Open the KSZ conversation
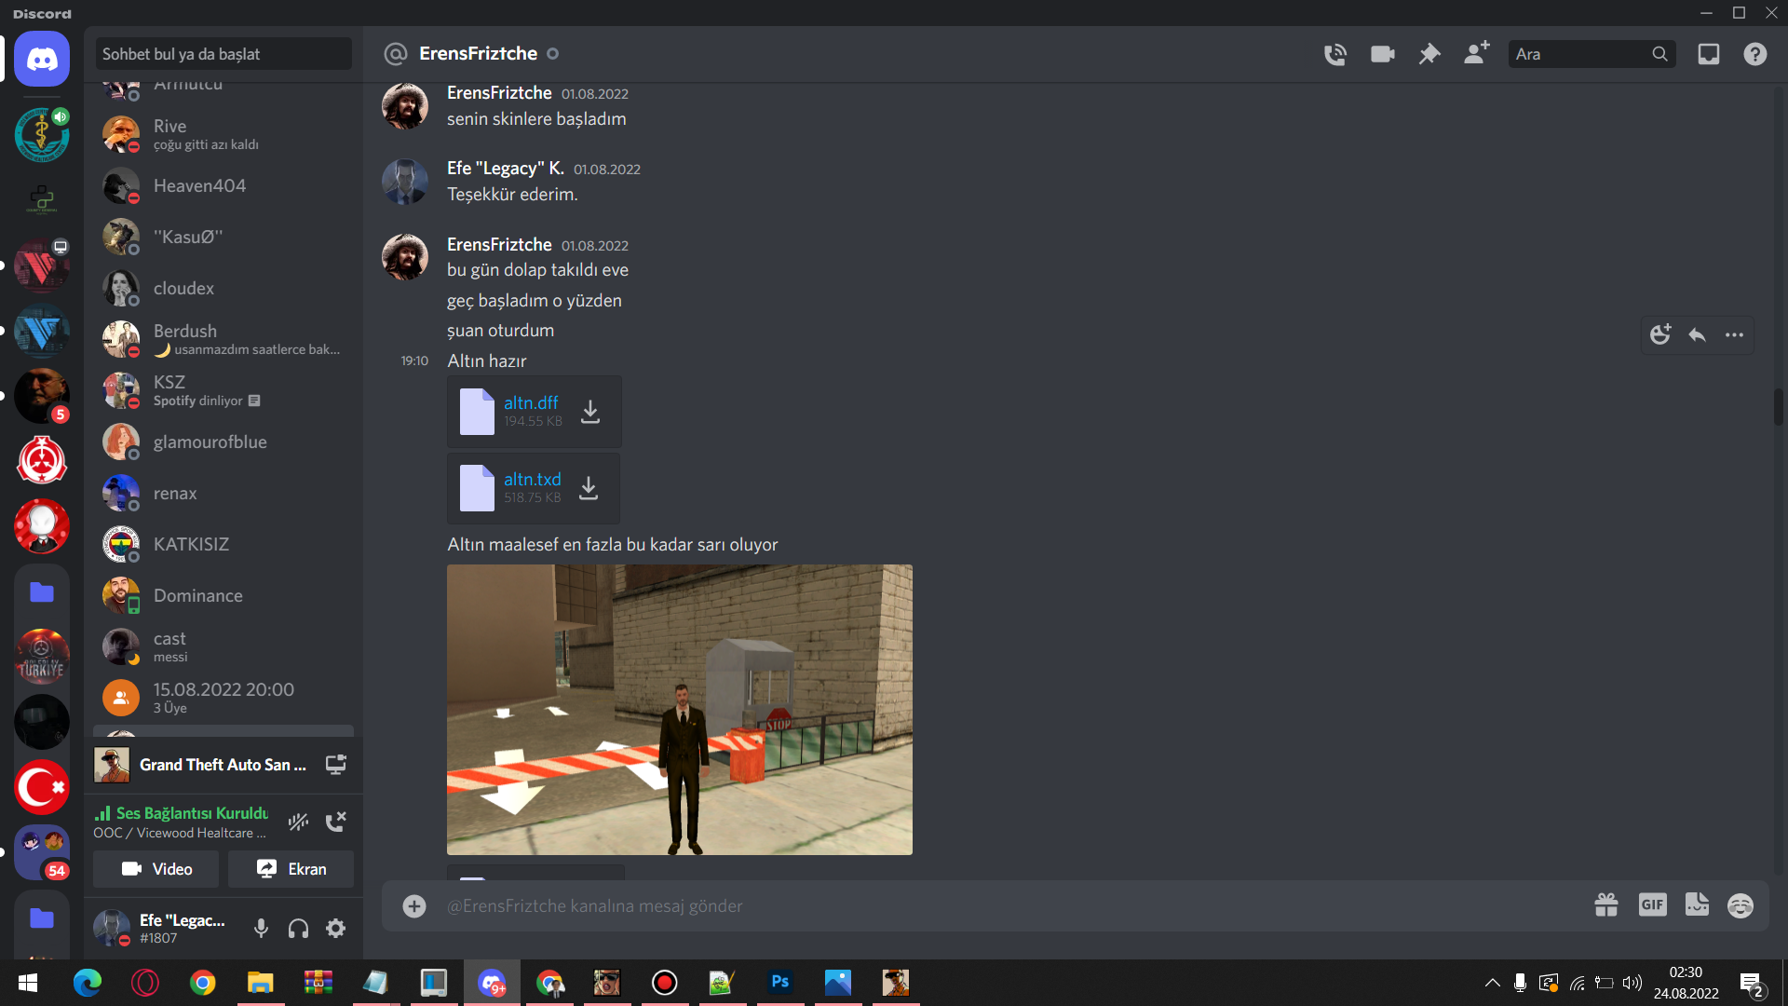Viewport: 1788px width, 1006px height. pos(223,390)
